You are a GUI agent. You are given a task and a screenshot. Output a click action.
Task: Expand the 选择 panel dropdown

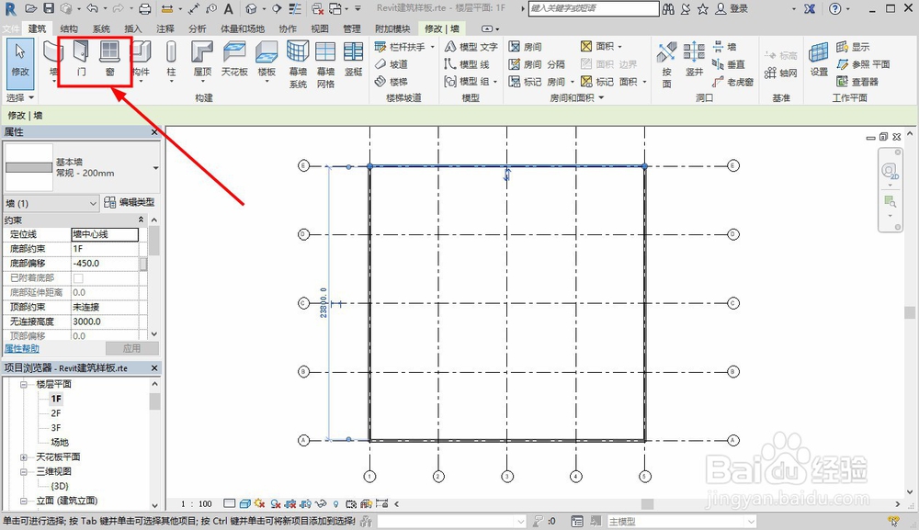tap(20, 97)
